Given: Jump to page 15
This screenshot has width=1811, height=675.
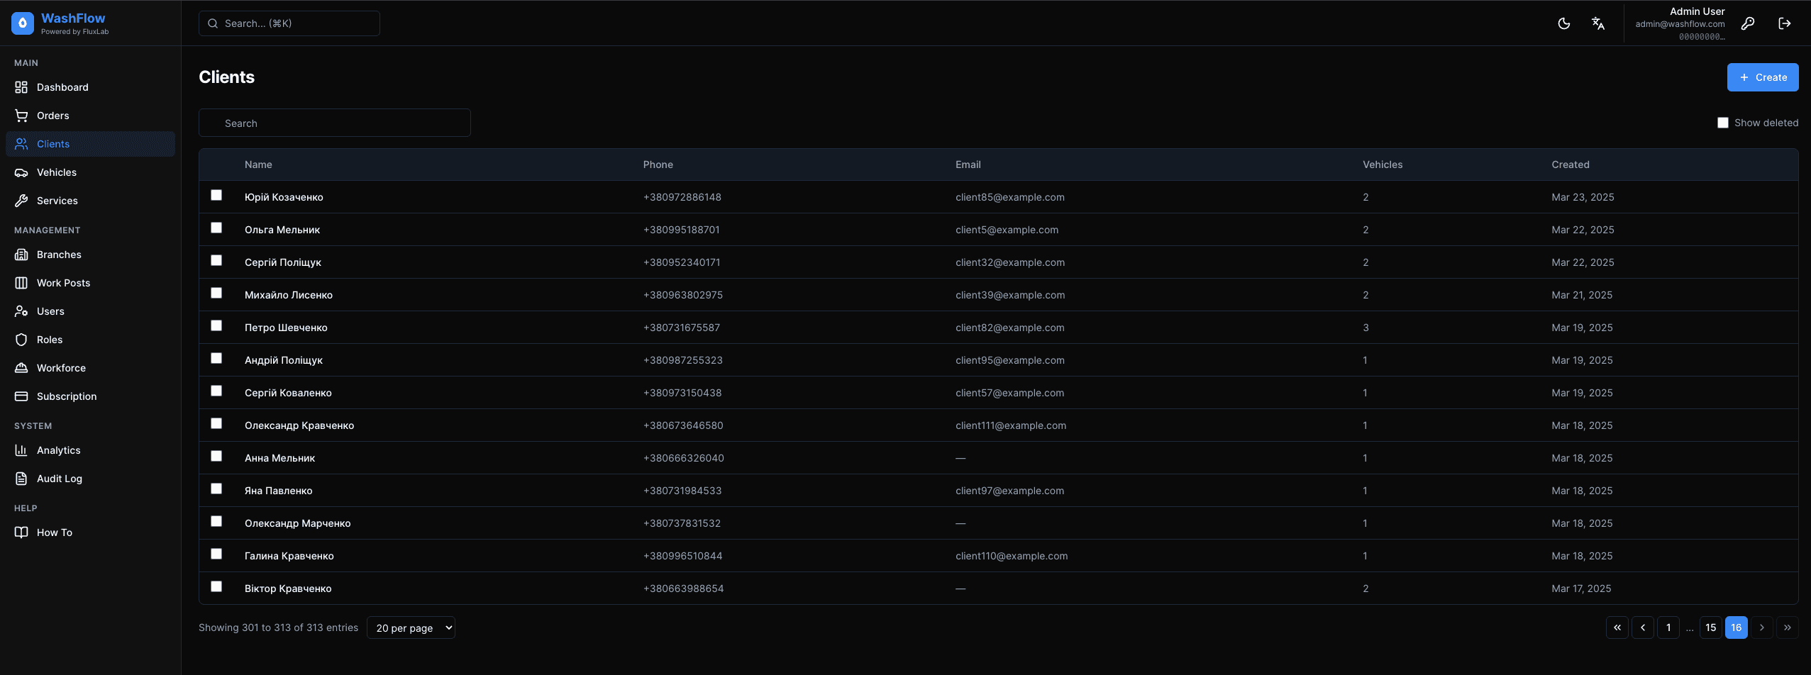Looking at the screenshot, I should coord(1710,627).
